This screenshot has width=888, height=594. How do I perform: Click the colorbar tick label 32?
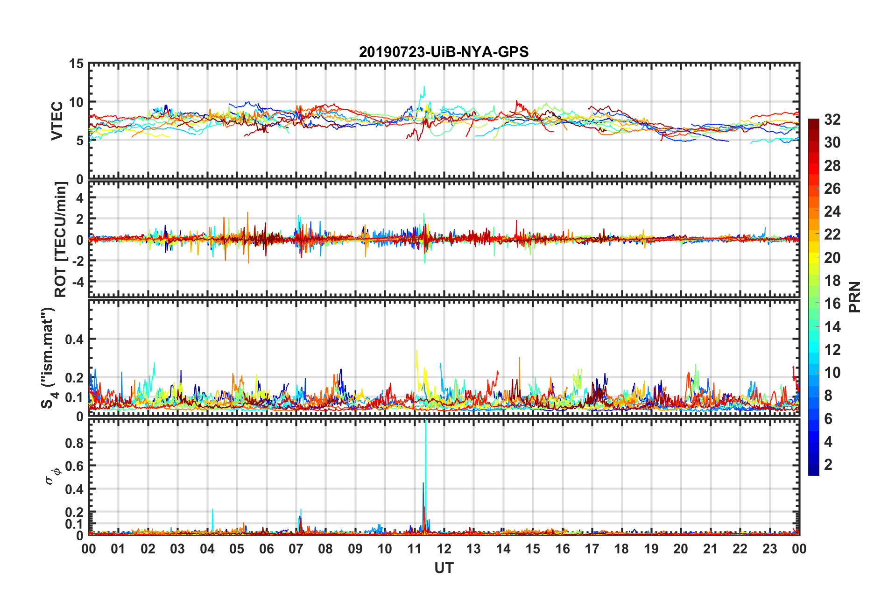click(x=832, y=120)
